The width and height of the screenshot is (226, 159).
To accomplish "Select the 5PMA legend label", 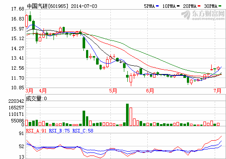I will click(149, 6).
